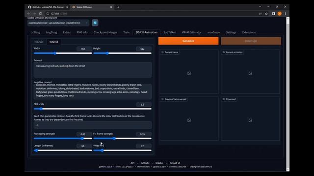
Task: Click the Video FPS number field
Action: (x=144, y=146)
